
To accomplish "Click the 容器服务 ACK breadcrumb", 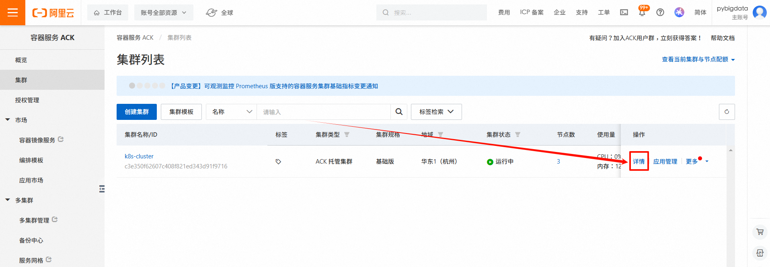I will coord(135,38).
